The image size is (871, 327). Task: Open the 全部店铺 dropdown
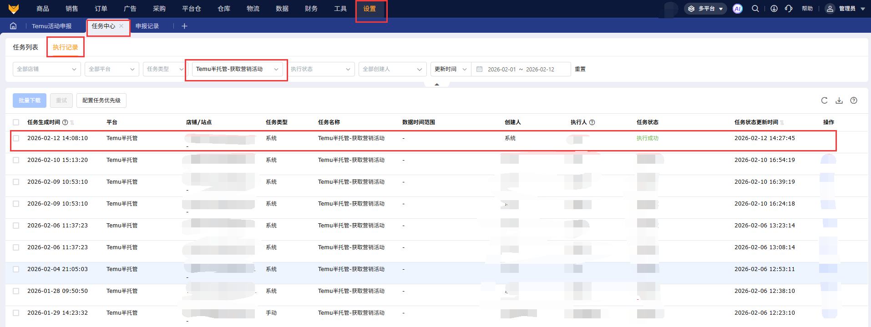[x=47, y=69]
